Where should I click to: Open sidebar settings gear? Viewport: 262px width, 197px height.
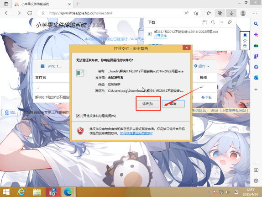(x=256, y=181)
